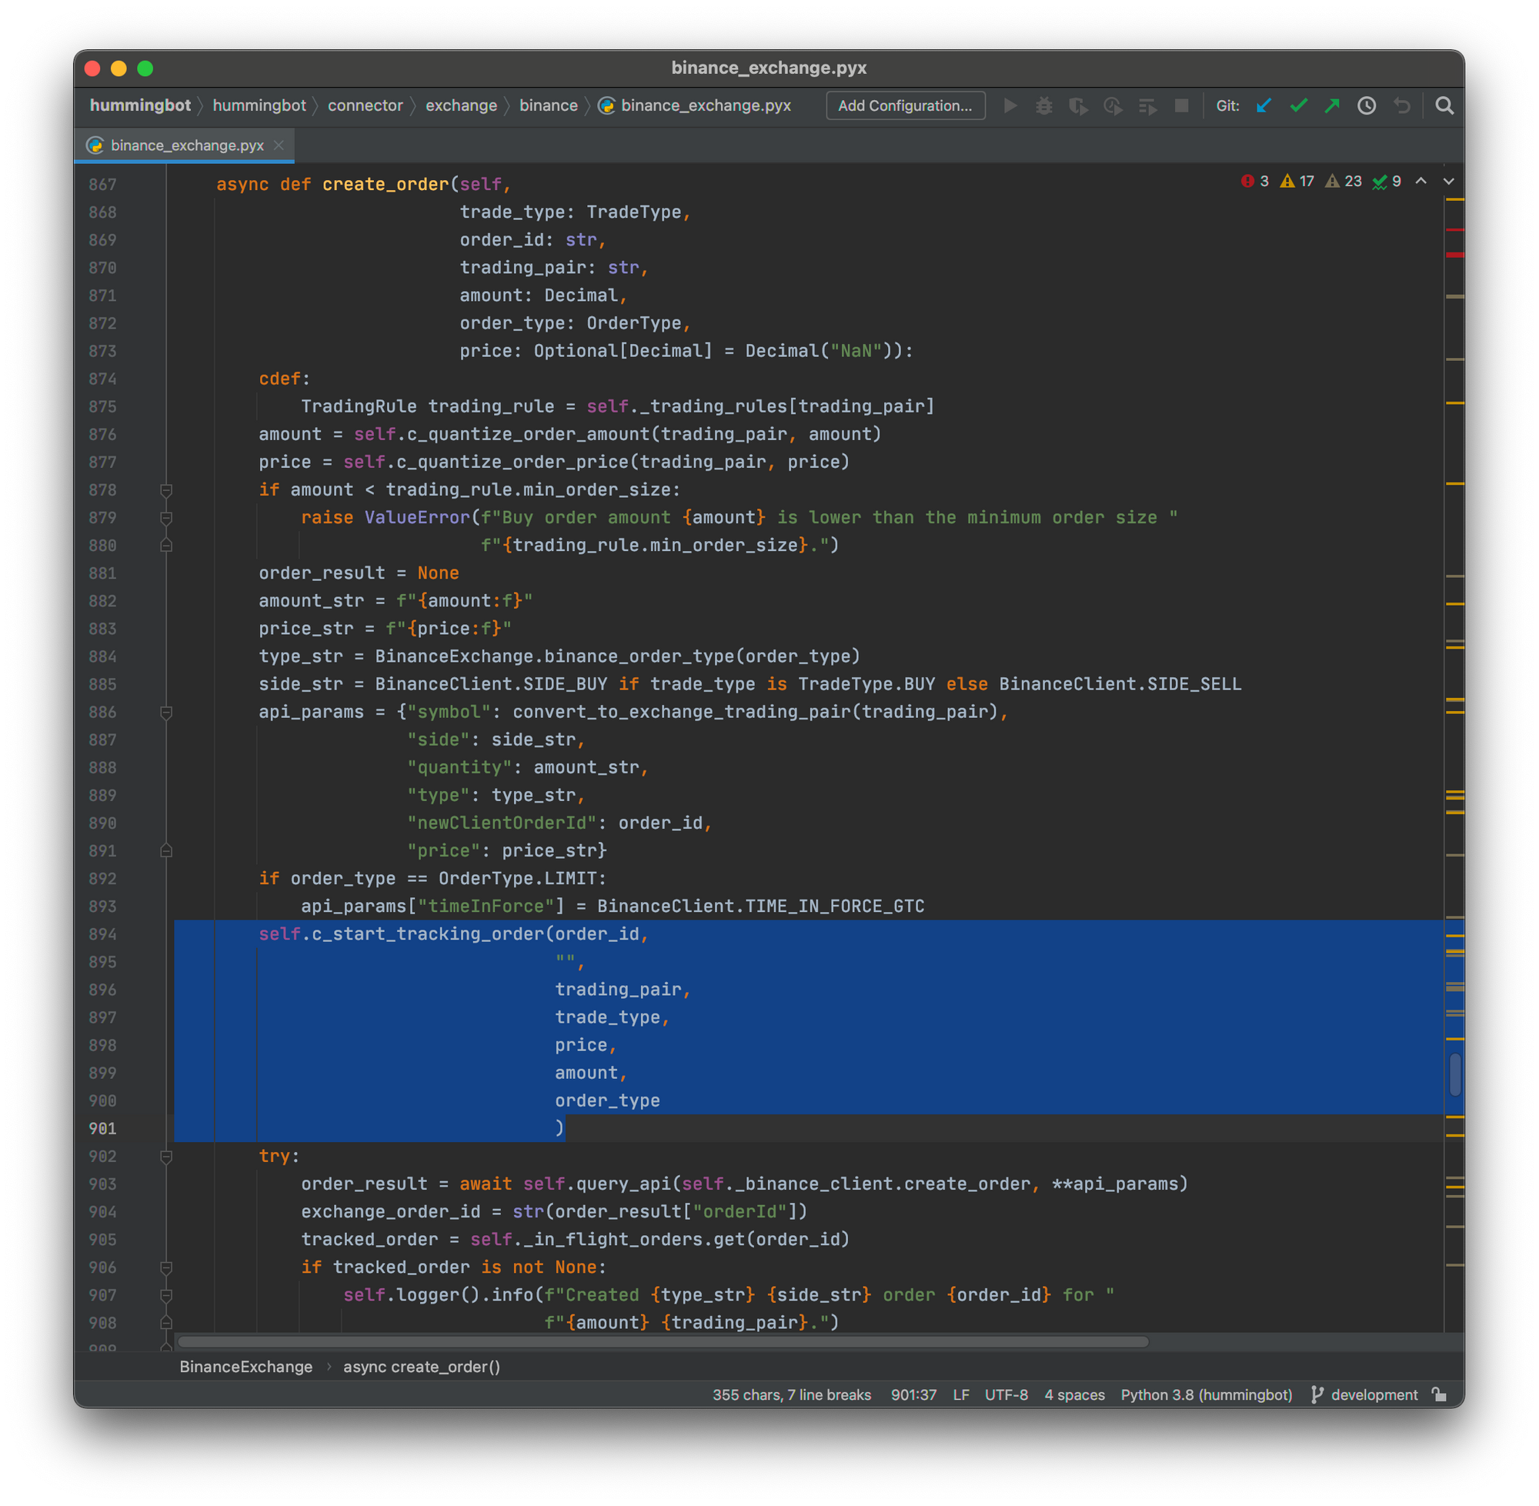Open the development branch selector
1539x1506 pixels.
(x=1373, y=1394)
